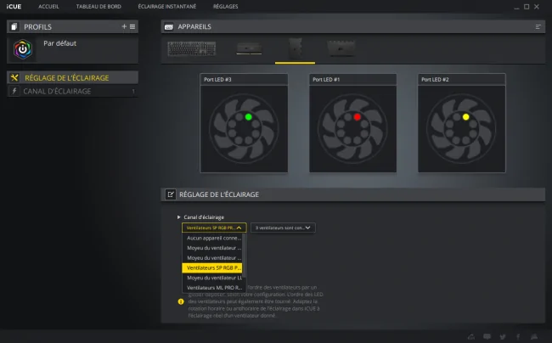Add a new profile with plus icon
The height and width of the screenshot is (343, 552).
pyautogui.click(x=124, y=26)
